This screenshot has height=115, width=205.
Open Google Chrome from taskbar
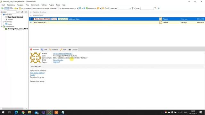[x=23, y=112]
